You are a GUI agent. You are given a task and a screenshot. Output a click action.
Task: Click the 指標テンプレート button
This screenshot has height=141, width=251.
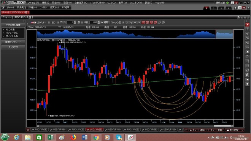point(13,42)
